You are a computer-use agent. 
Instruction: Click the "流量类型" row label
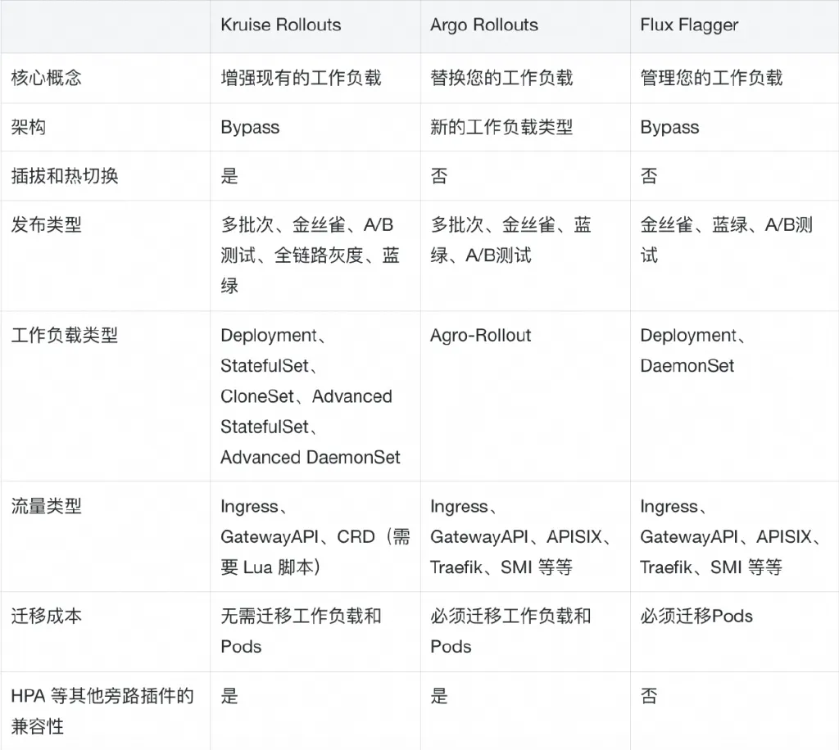pos(47,507)
